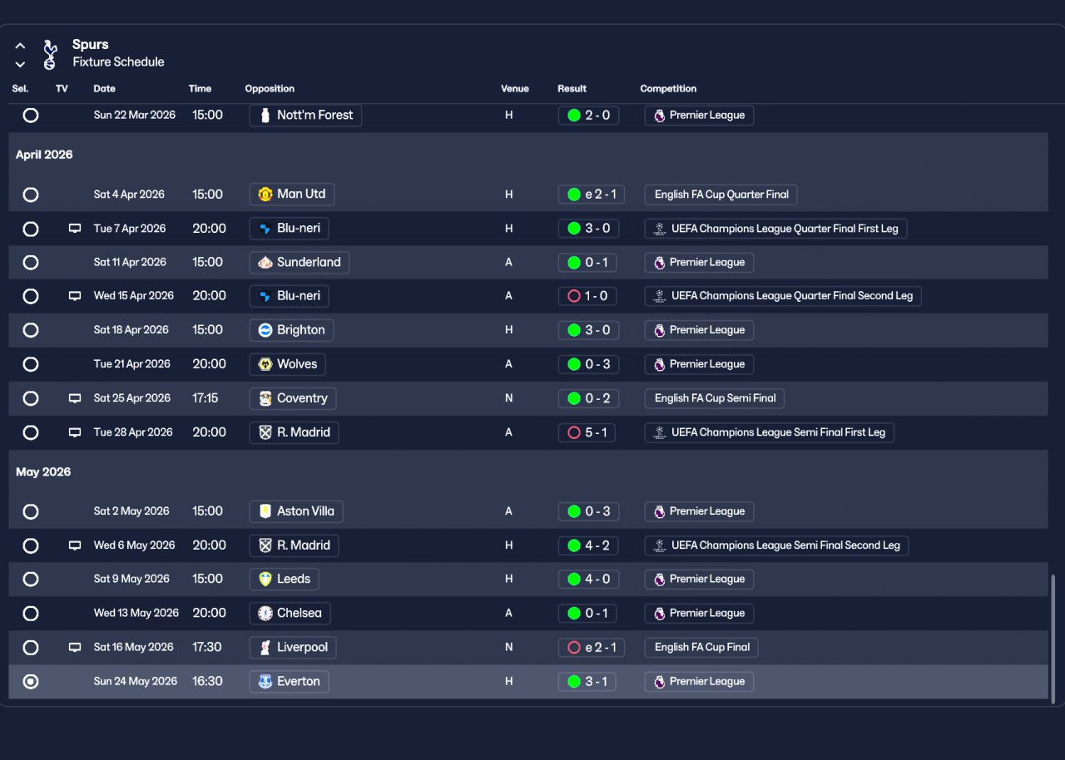Click the Champions League logo in Quarter Final First Leg
Screen dimensions: 1065x760
click(660, 229)
